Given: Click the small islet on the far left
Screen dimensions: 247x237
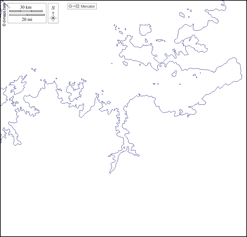Looking at the screenshot, I should point(34,70).
